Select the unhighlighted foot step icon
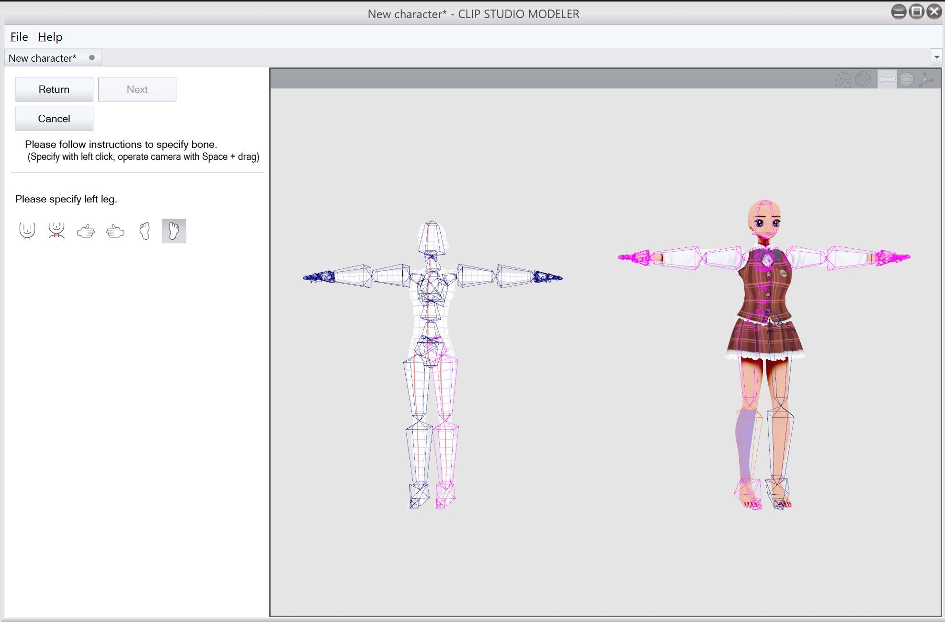The image size is (945, 622). 145,231
